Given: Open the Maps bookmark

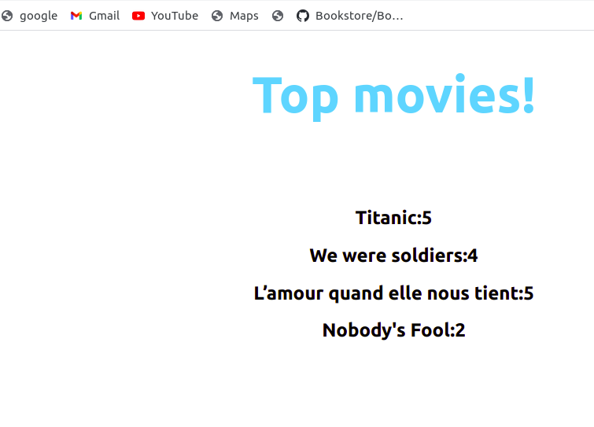Looking at the screenshot, I should [x=235, y=16].
